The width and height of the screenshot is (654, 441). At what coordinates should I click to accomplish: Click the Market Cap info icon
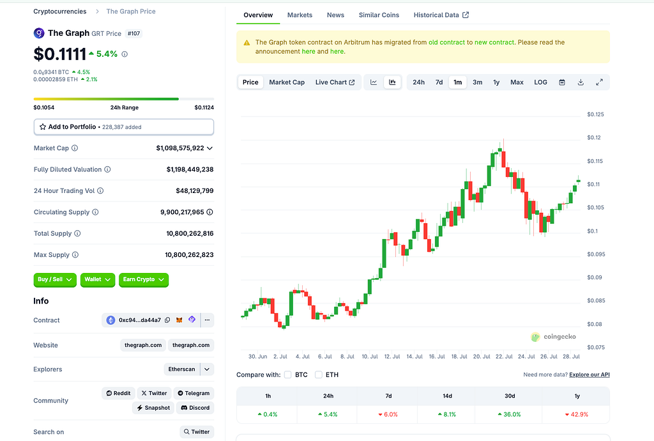(75, 148)
